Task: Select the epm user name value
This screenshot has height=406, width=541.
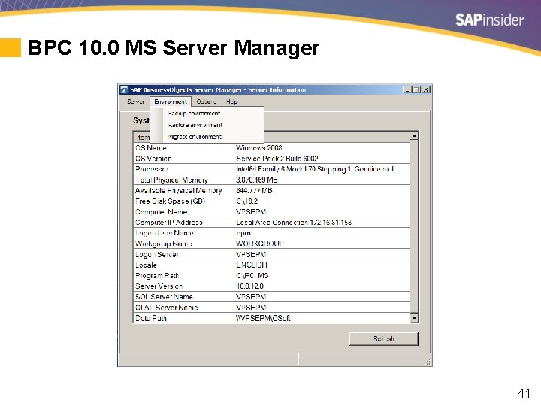Action: coord(243,233)
